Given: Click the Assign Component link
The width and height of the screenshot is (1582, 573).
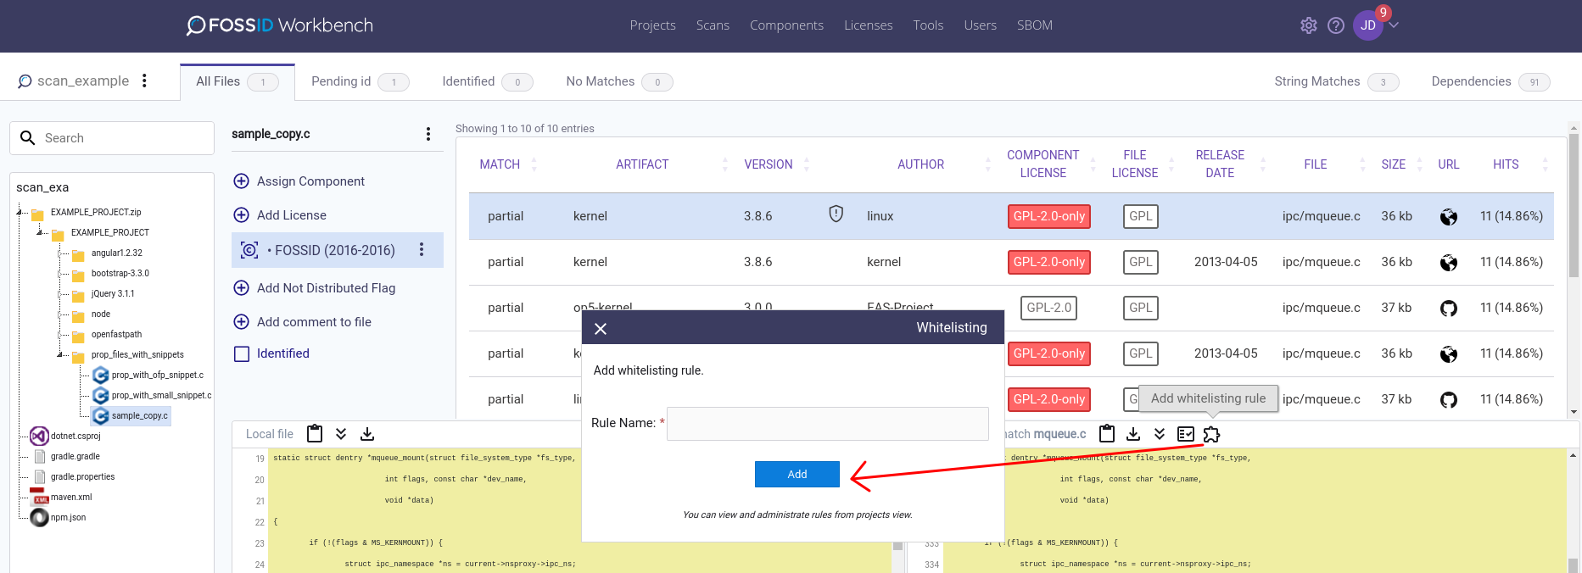Looking at the screenshot, I should (310, 181).
